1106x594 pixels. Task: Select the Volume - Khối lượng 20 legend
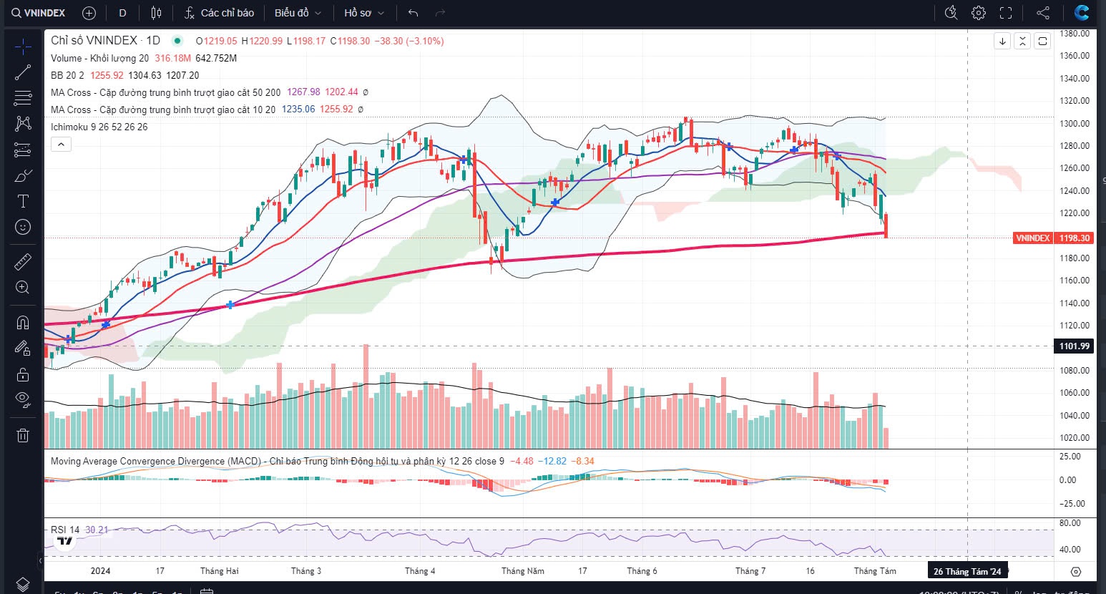tap(99, 58)
